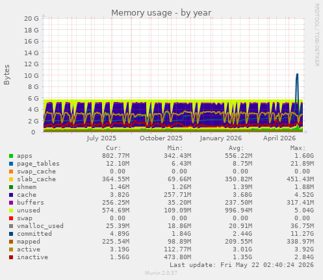
Task: Click the red swap legend swatch
Action: click(x=11, y=218)
